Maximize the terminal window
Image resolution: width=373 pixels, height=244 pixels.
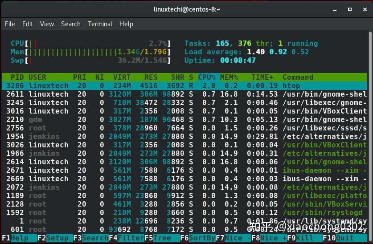pyautogui.click(x=350, y=9)
